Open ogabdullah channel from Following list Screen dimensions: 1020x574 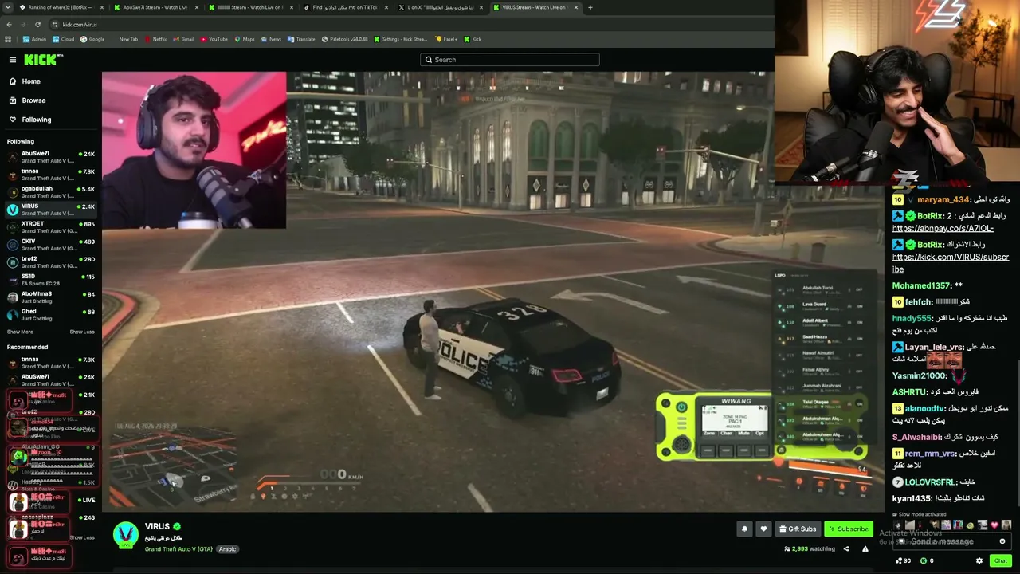[x=51, y=191]
